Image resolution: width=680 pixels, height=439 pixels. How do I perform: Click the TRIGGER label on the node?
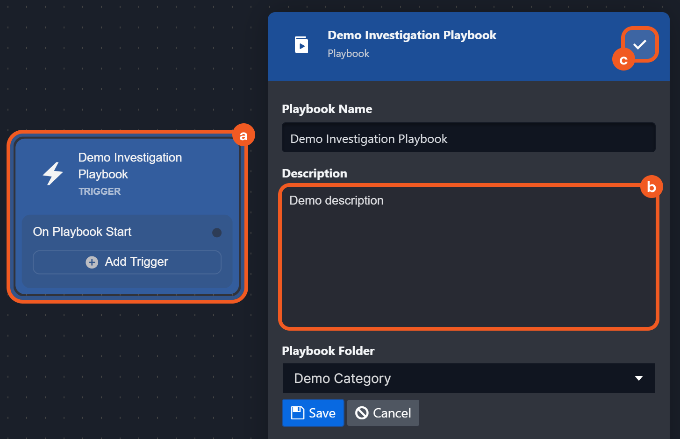[100, 191]
